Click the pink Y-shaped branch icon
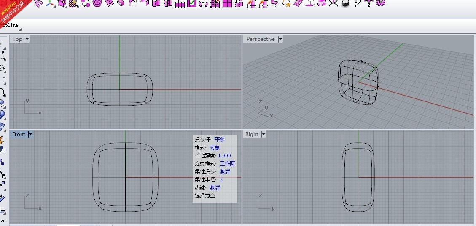The width and height of the screenshot is (476, 226). pos(39,3)
